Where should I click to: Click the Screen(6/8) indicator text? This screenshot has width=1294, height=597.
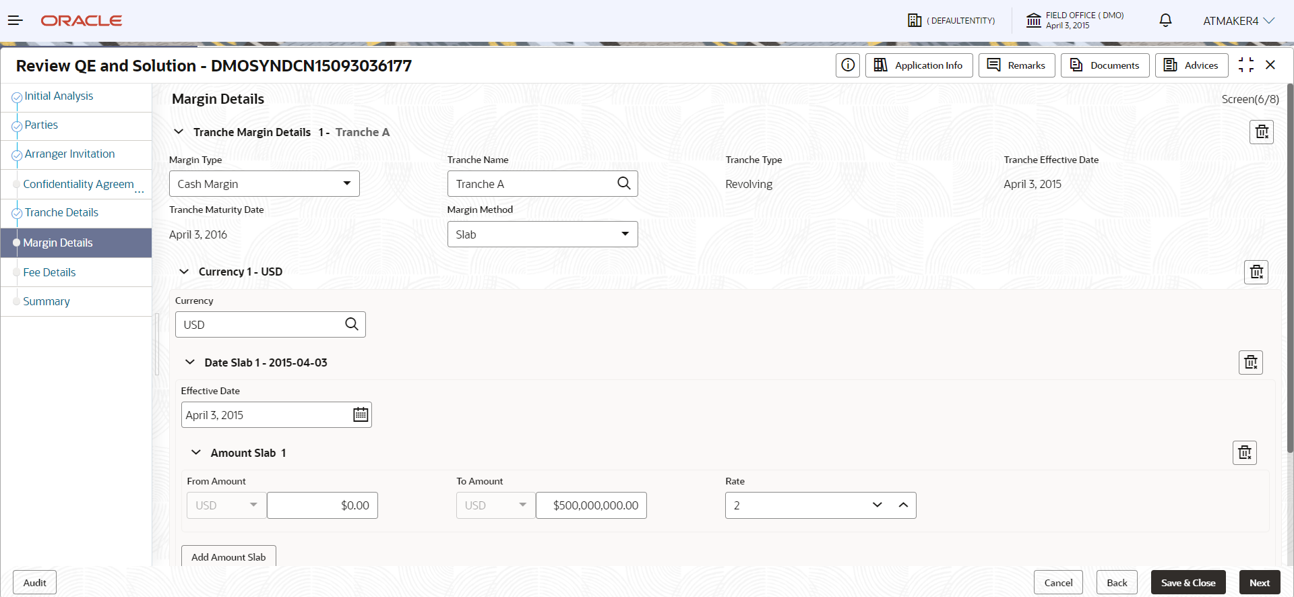point(1250,100)
